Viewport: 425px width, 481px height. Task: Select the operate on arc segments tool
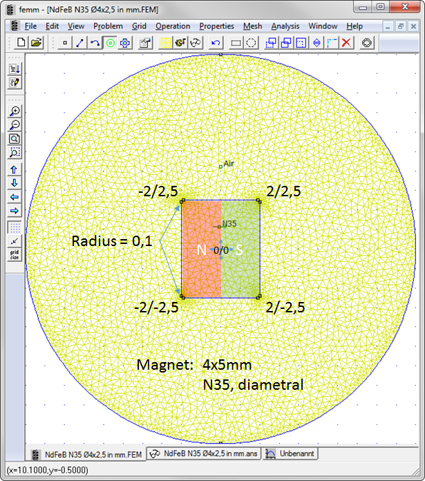95,43
